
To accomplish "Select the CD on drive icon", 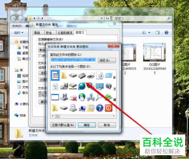I will pyautogui.click(x=73, y=108).
